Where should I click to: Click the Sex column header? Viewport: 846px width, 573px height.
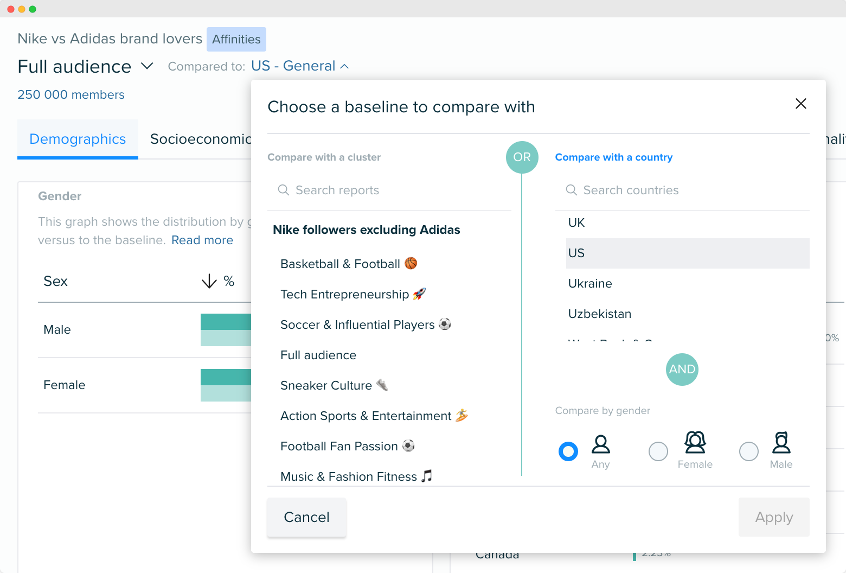point(55,281)
